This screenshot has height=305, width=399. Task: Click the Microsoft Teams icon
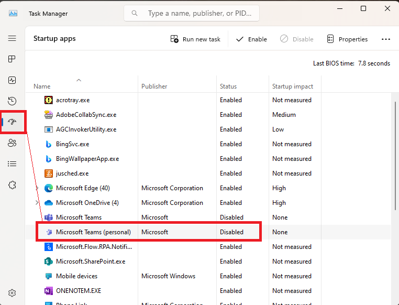tap(48, 217)
